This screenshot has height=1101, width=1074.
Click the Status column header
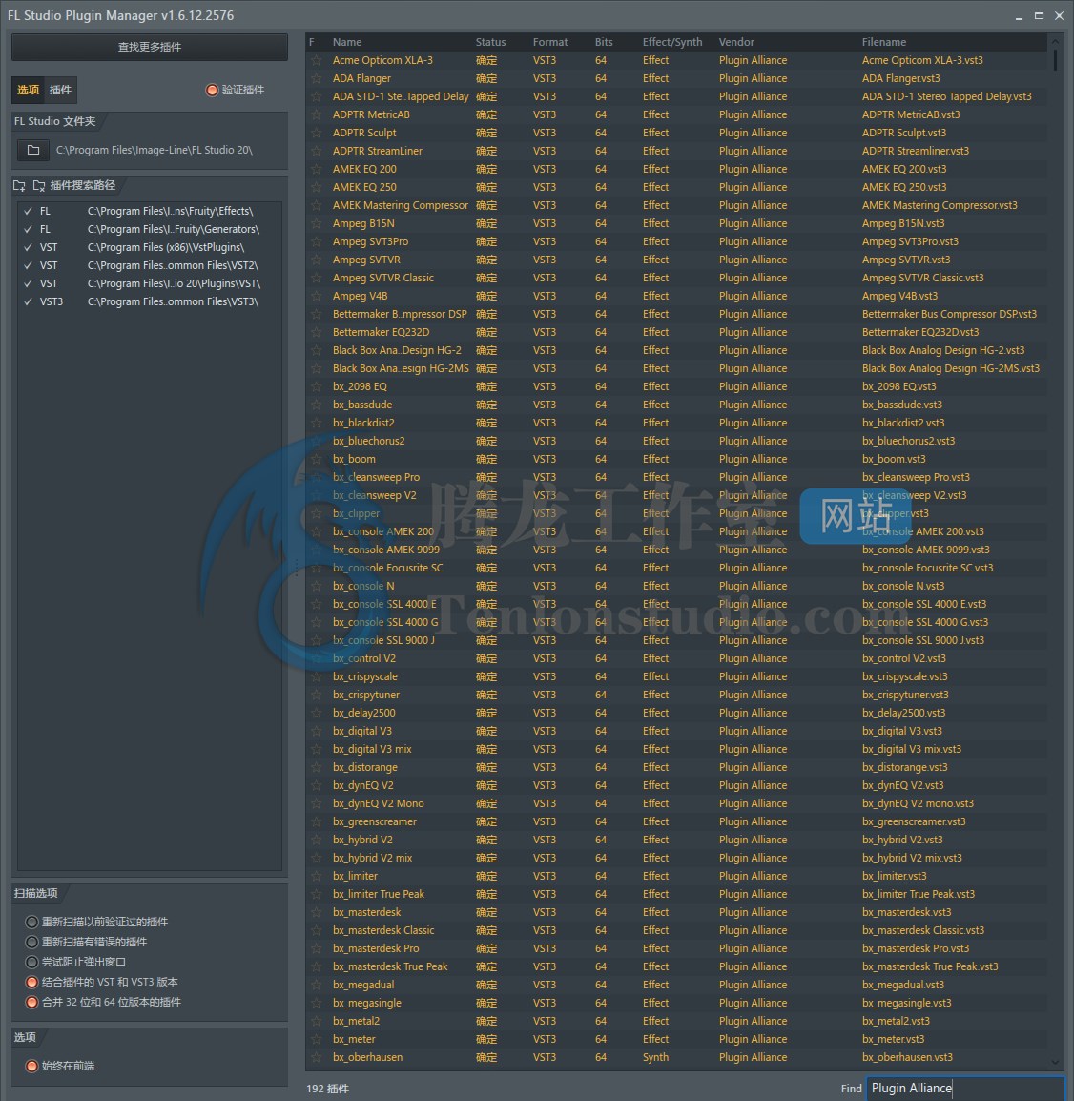490,42
